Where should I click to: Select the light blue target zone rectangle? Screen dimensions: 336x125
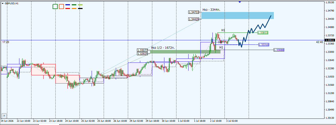click(238, 15)
